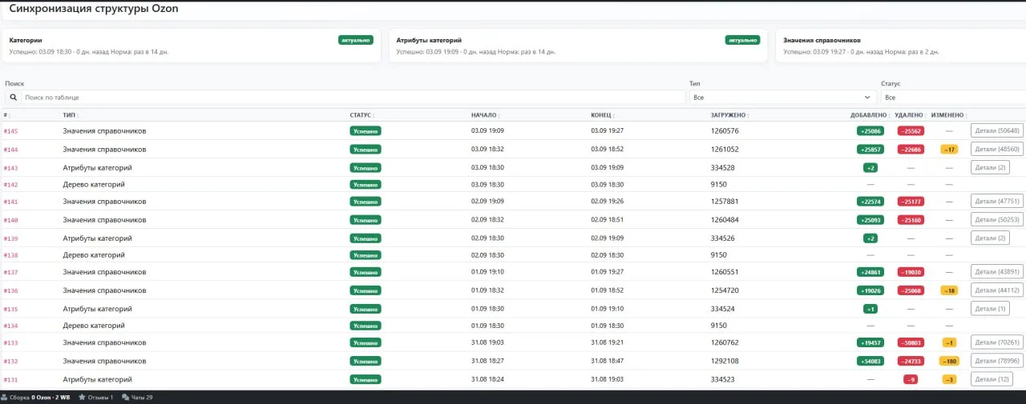Screen dimensions: 1026x404
Task: Click 'актуально' badge on Атрибуты категорий card
Action: (x=742, y=40)
